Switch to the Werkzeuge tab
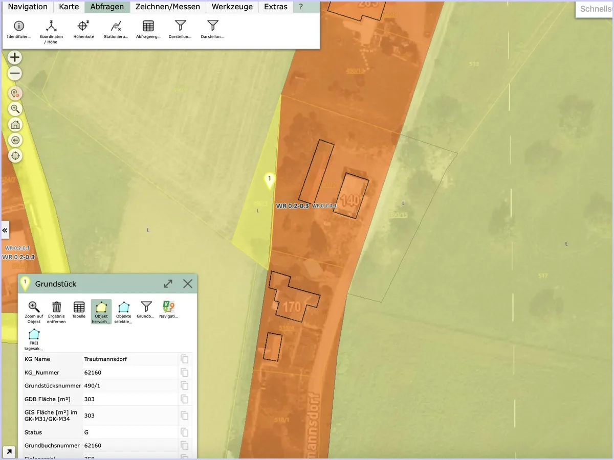Viewport: 614px width, 460px height. (232, 7)
